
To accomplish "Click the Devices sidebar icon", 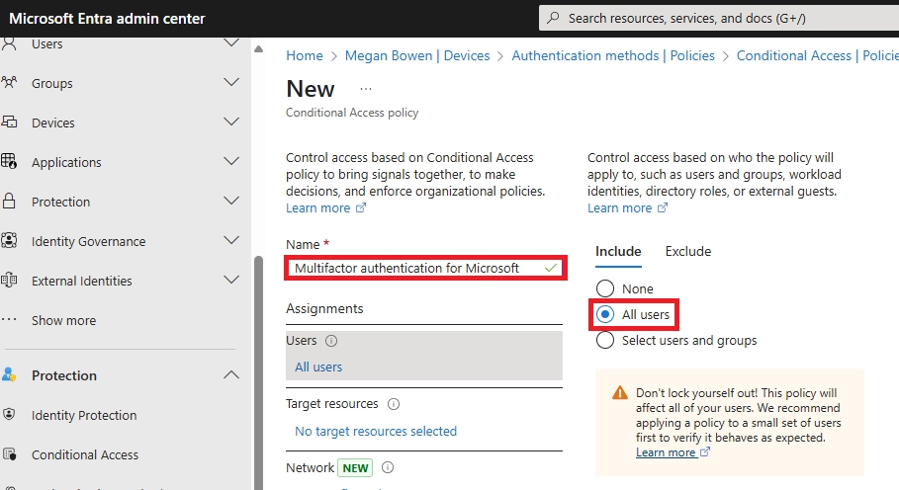I will pos(9,122).
